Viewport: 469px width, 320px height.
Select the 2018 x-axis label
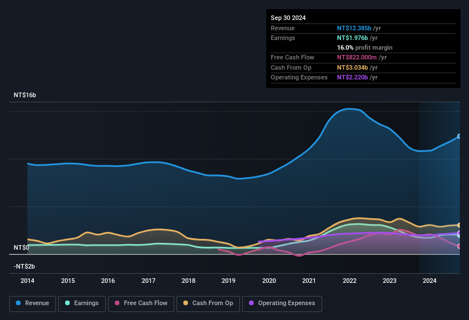[x=189, y=281]
